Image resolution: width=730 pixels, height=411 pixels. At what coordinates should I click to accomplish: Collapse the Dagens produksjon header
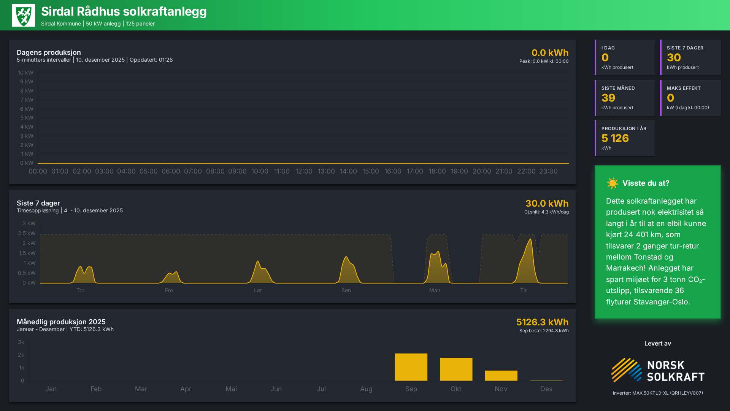coord(49,52)
